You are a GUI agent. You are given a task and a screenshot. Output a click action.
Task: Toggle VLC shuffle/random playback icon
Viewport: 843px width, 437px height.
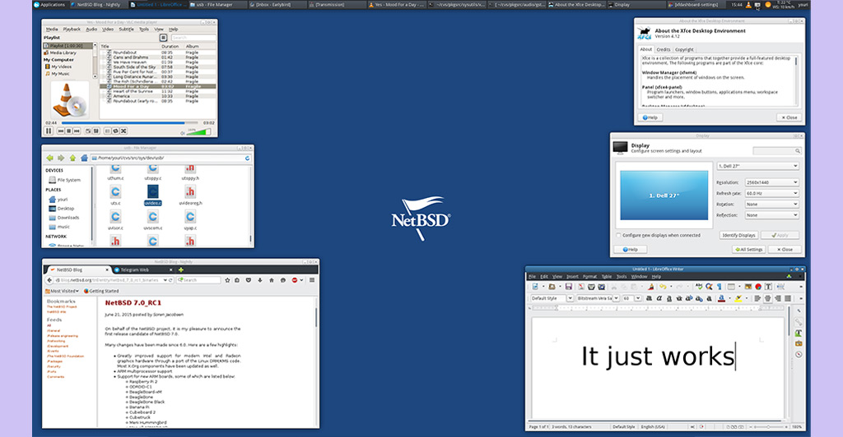tap(123, 131)
